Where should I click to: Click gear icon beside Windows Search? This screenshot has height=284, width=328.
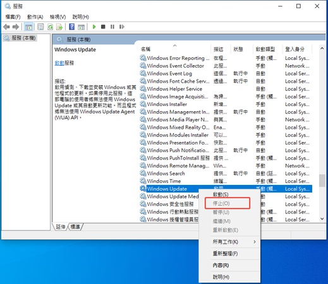[143, 174]
